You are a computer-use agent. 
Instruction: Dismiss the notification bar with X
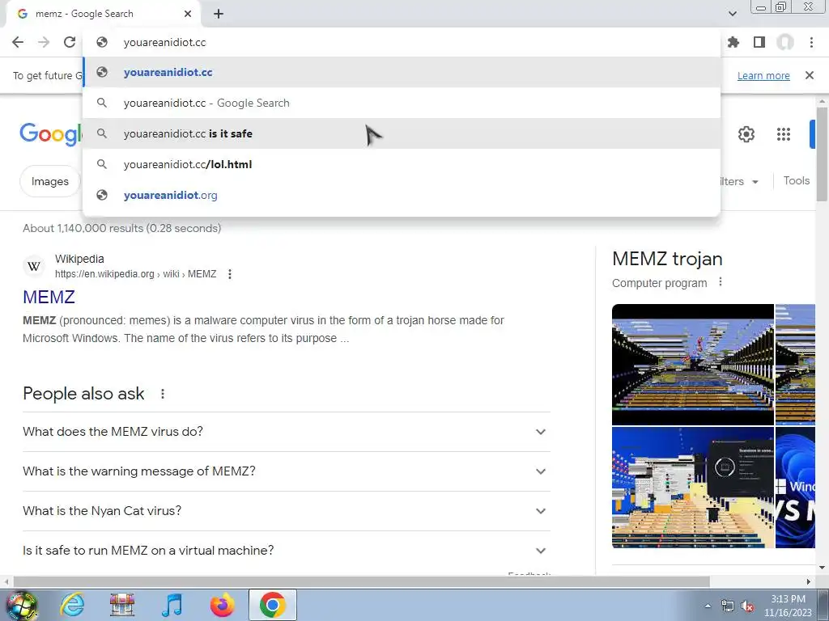[810, 75]
